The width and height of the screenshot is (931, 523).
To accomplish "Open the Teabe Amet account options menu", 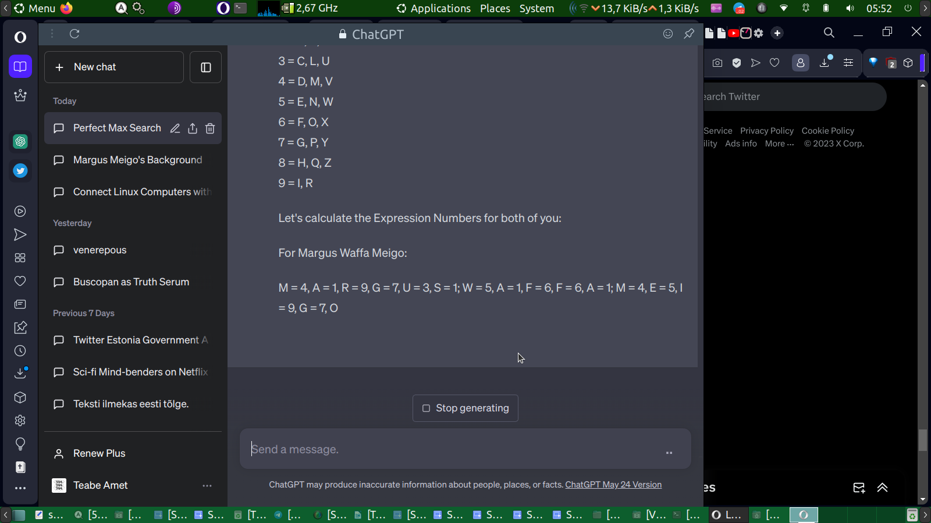I will tap(207, 485).
